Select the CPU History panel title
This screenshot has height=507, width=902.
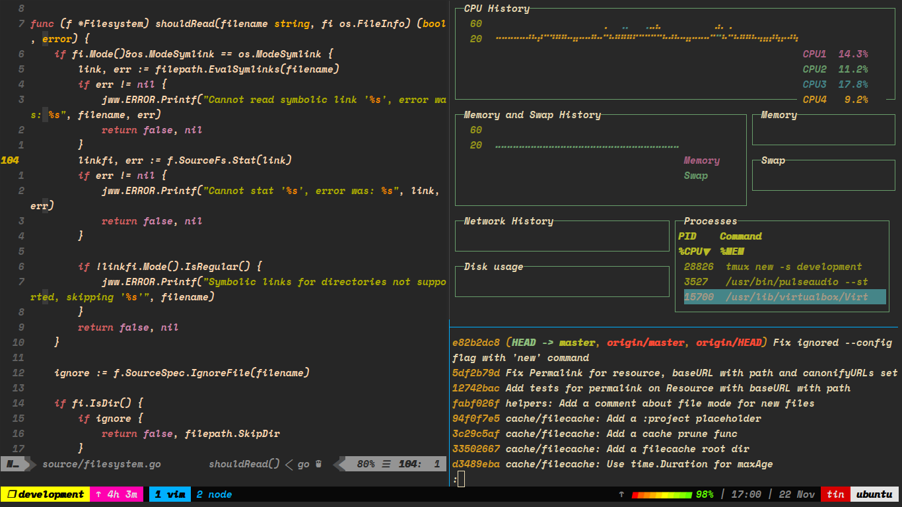[497, 9]
